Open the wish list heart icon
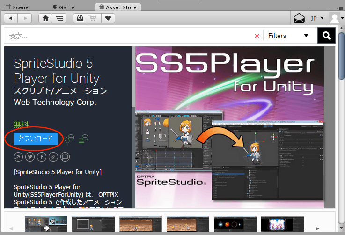The image size is (345, 235). point(108,18)
